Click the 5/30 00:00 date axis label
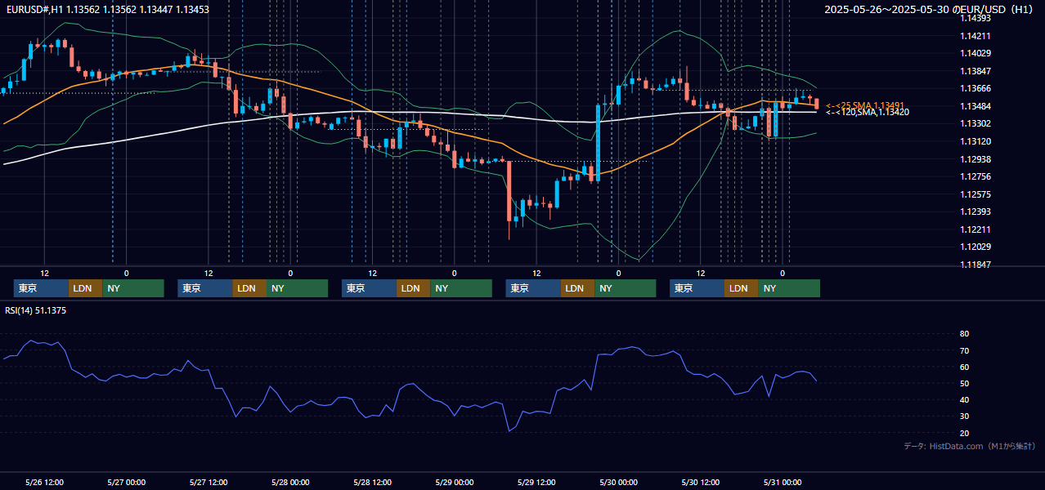 [x=618, y=482]
